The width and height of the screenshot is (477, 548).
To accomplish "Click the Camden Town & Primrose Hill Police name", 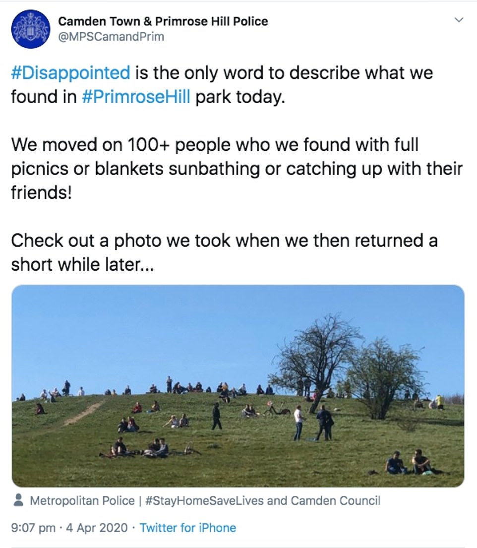I will point(163,21).
